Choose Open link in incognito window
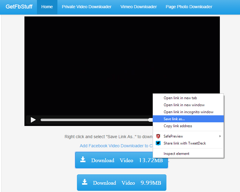This screenshot has height=192, width=240. (x=188, y=112)
